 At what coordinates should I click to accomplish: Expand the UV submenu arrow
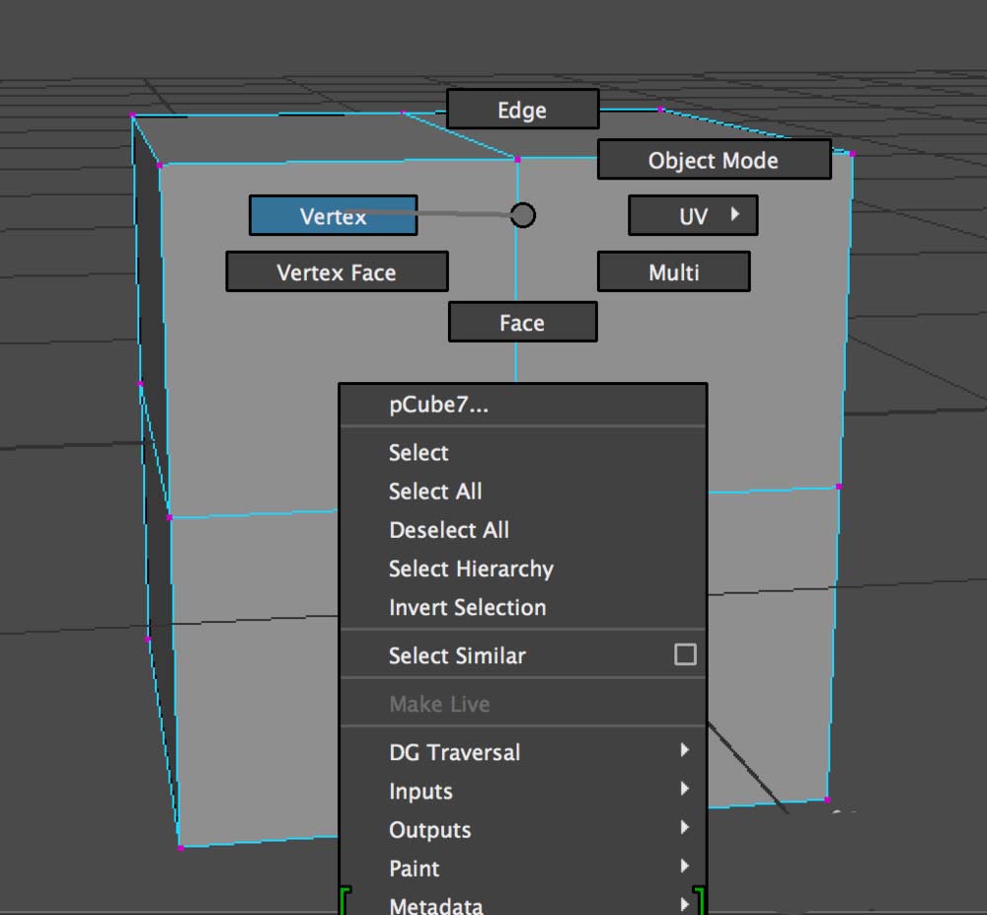[734, 214]
